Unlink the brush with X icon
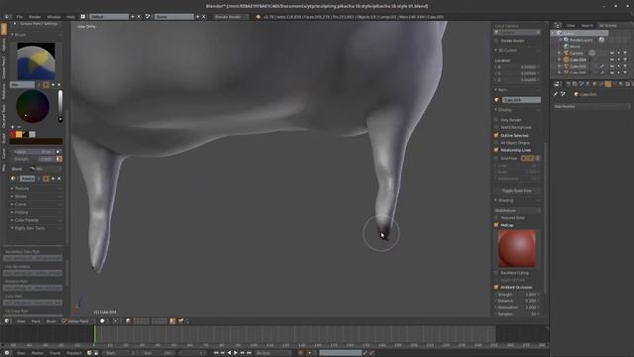This screenshot has width=634, height=357. (59, 84)
